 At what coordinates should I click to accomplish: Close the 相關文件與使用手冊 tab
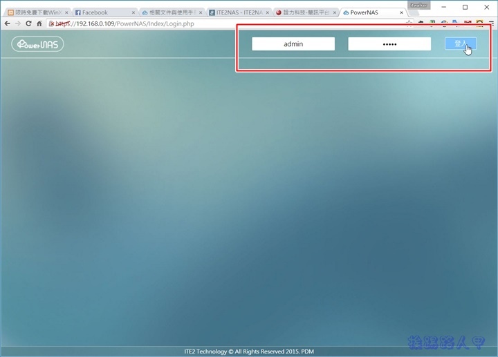tap(201, 12)
